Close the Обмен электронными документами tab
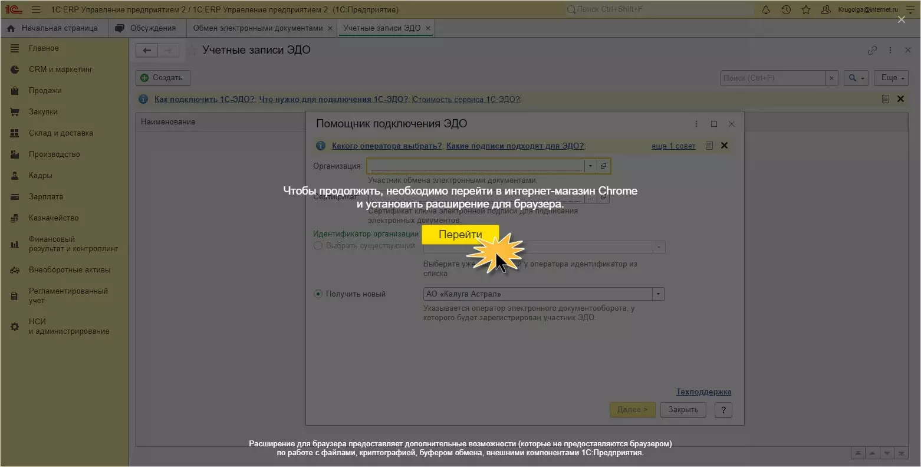 coord(330,28)
